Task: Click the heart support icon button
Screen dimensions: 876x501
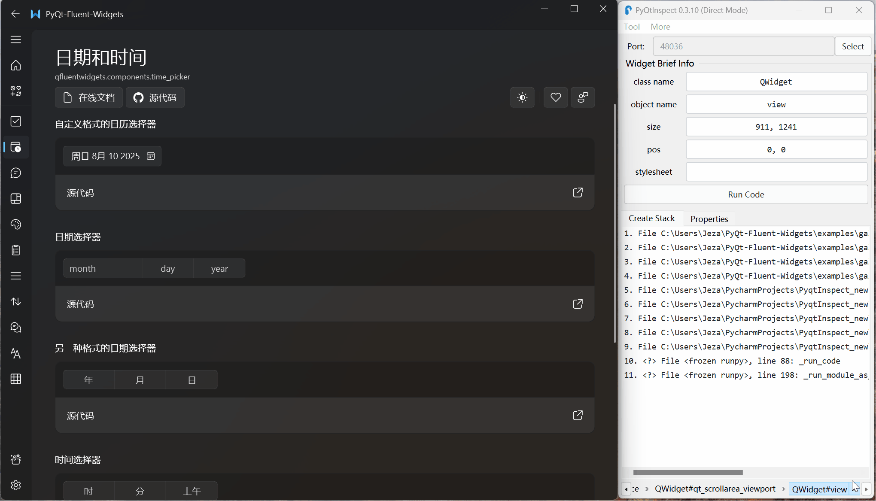Action: pos(556,97)
